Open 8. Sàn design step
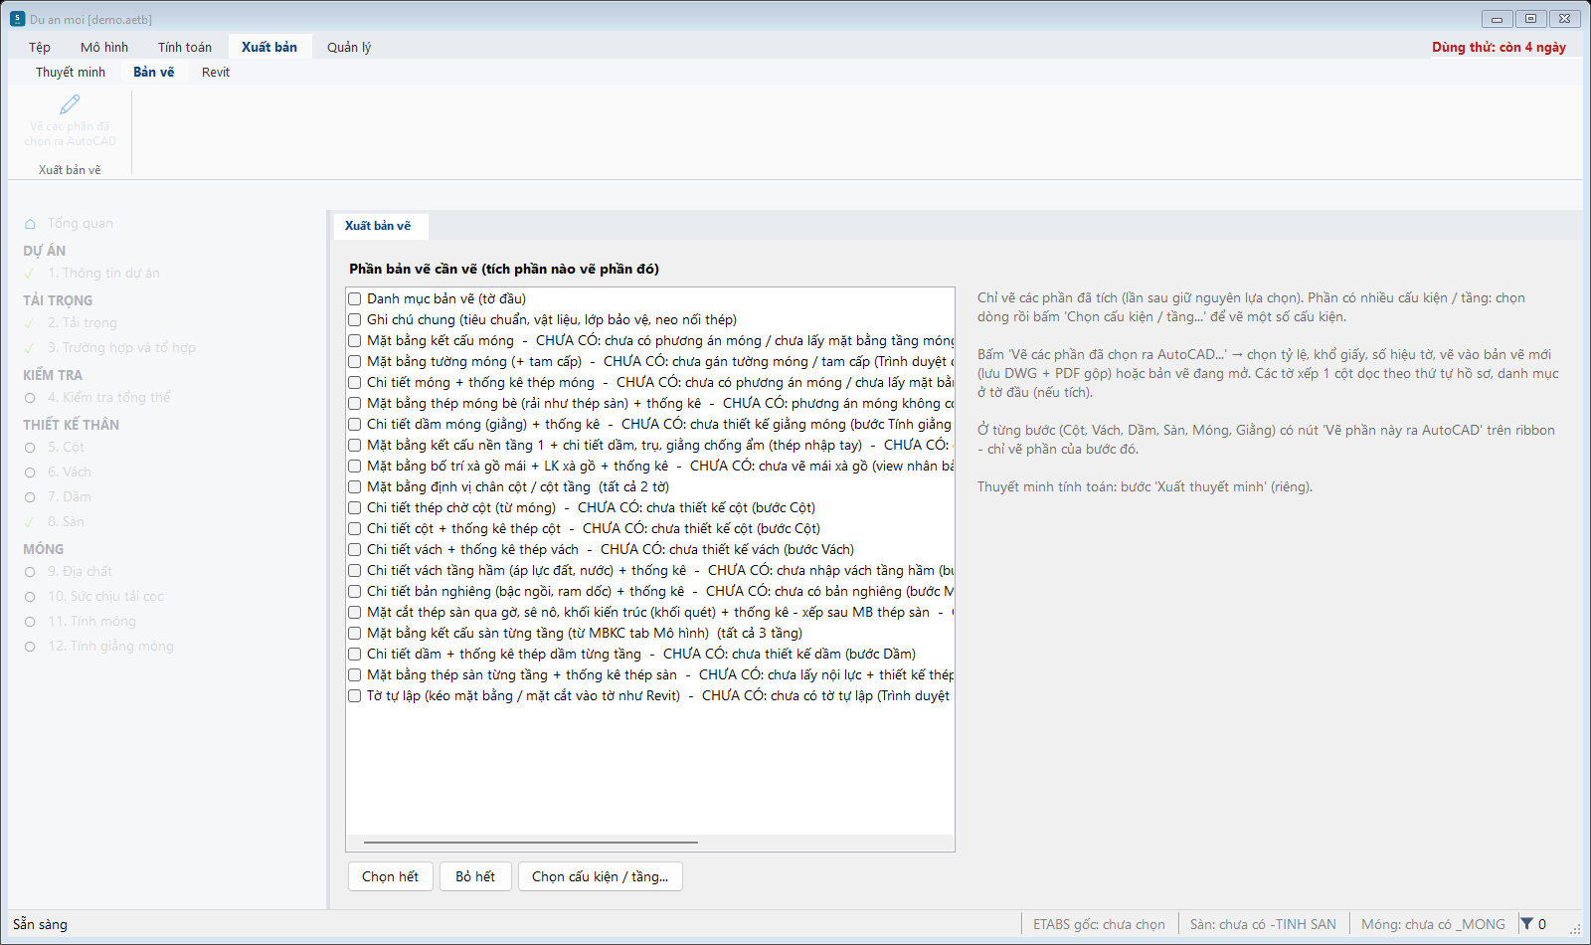Image resolution: width=1591 pixels, height=945 pixels. click(66, 521)
